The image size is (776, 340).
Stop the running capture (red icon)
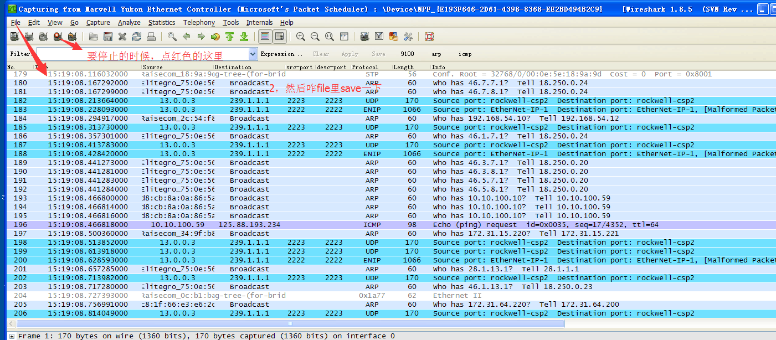[58, 37]
